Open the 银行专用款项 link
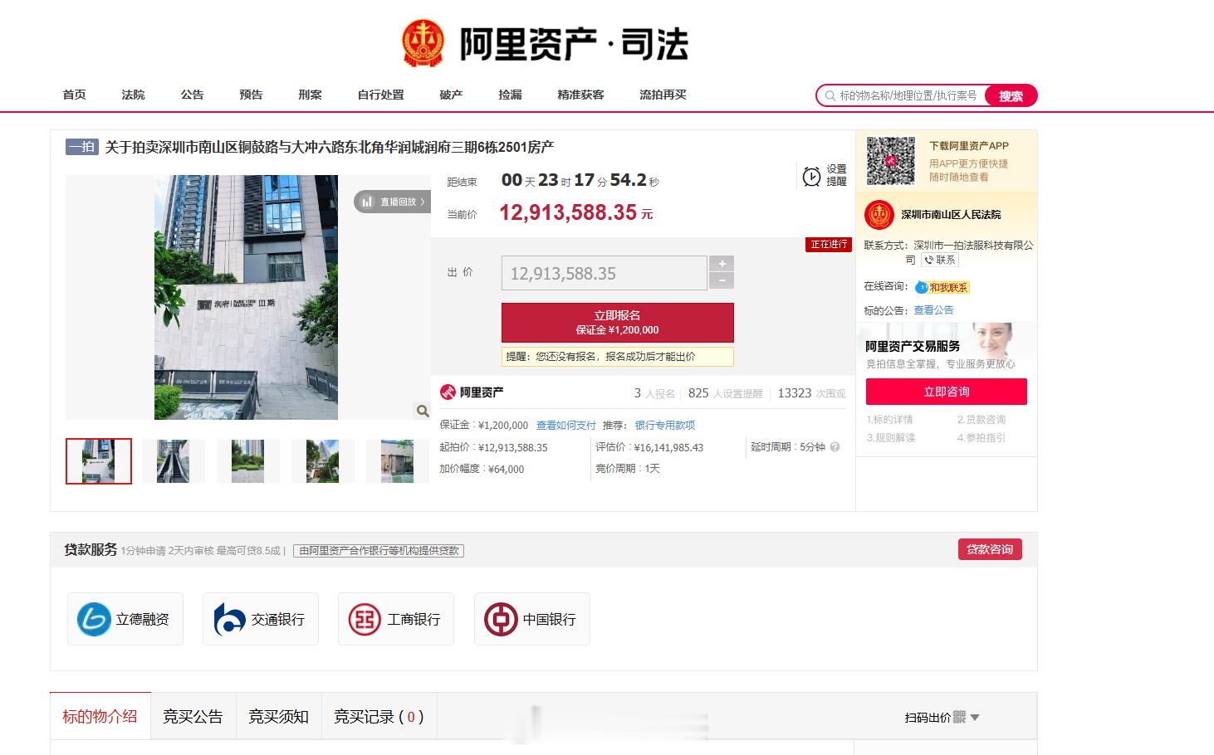Viewport: 1214px width, 755px height. pyautogui.click(x=665, y=425)
